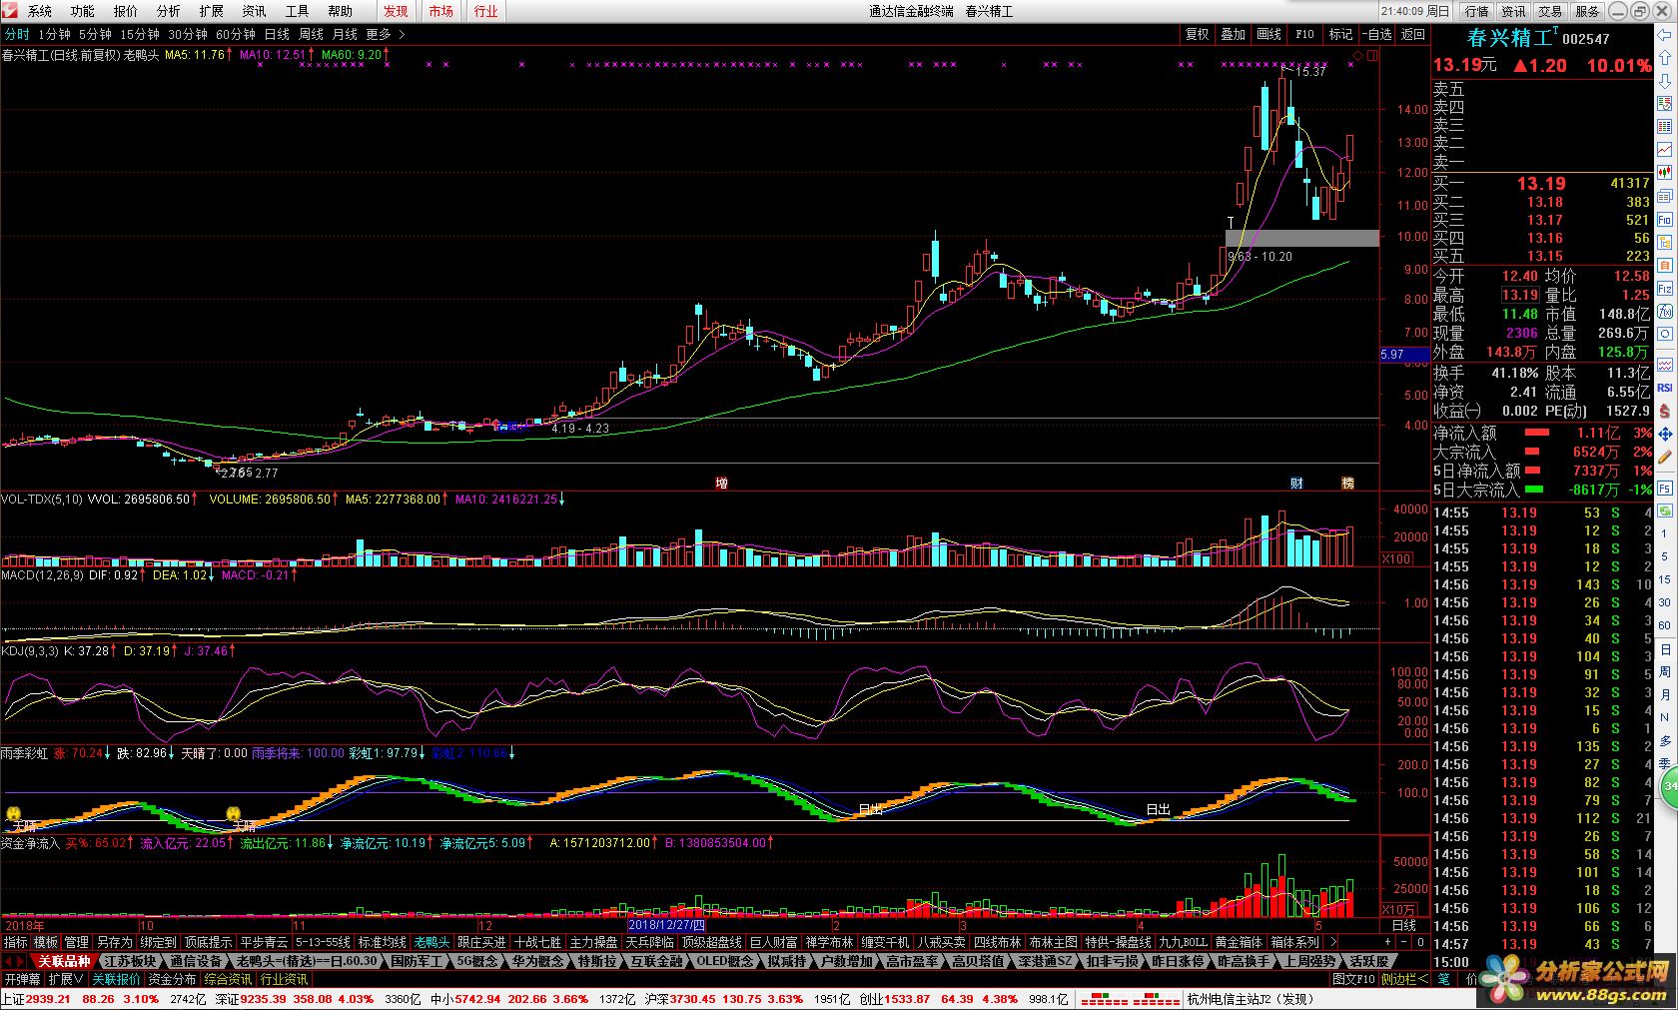Click the minus zoom icon at chart bottom right
Viewport: 1678px width, 1010px height.
click(1403, 942)
